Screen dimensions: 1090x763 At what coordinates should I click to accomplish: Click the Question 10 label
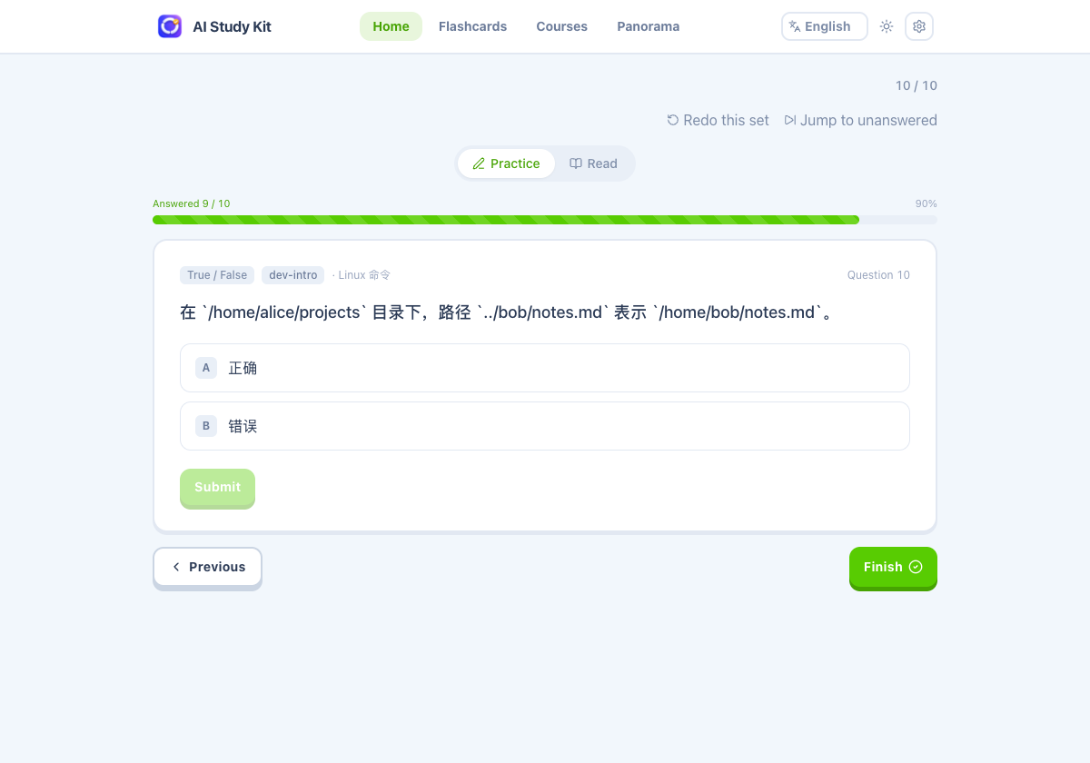878,275
